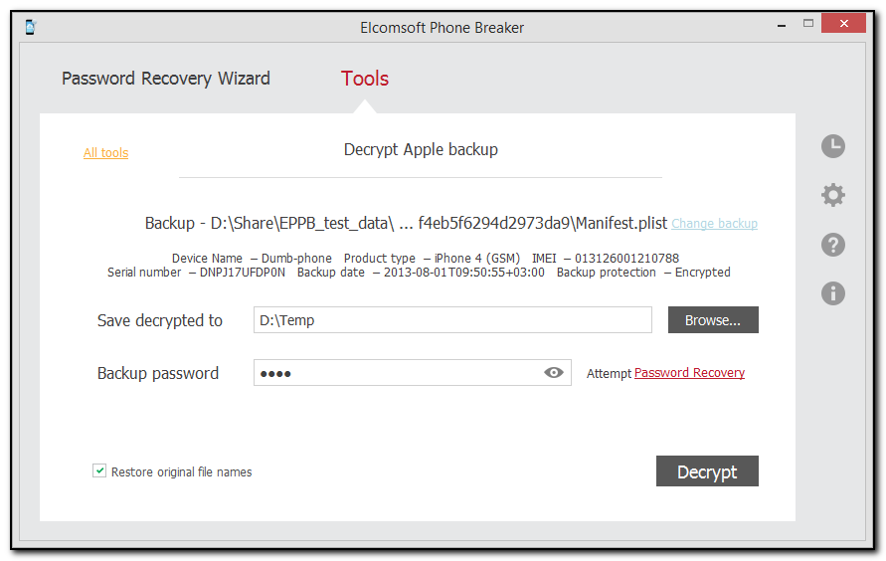Start decryption with the Decrypt button

point(707,471)
